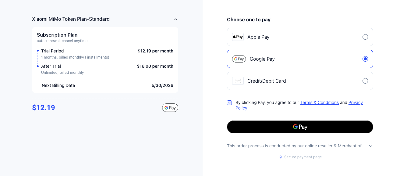This screenshot has width=400, height=176.
Task: Click the $12.19 total amount
Action: click(x=44, y=108)
